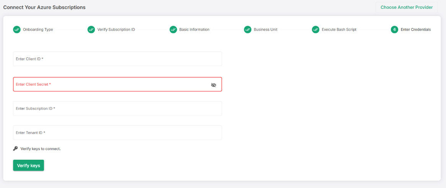
Task: Click the Basic Information step checkmark icon
Action: point(173,29)
